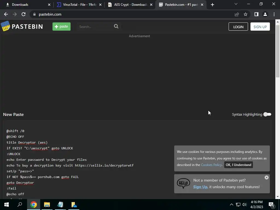Show hidden system tray icons
Viewport: 280px width, 210px height.
pos(232,205)
